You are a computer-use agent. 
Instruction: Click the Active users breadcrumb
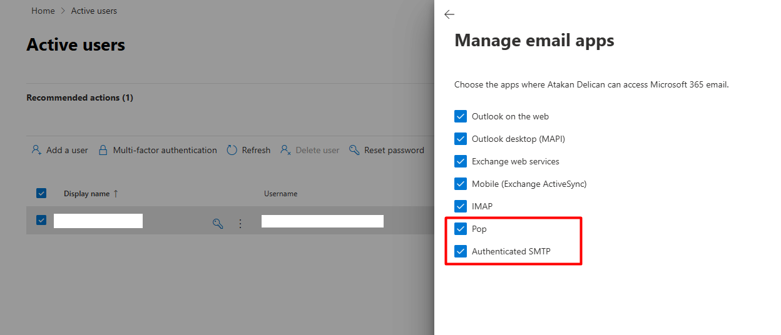[94, 11]
